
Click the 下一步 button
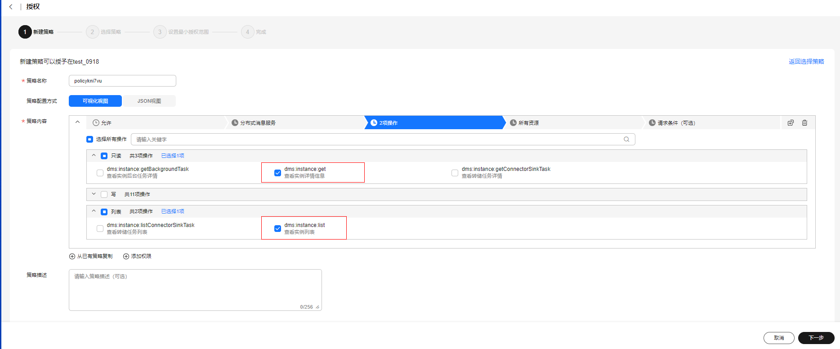(x=816, y=338)
